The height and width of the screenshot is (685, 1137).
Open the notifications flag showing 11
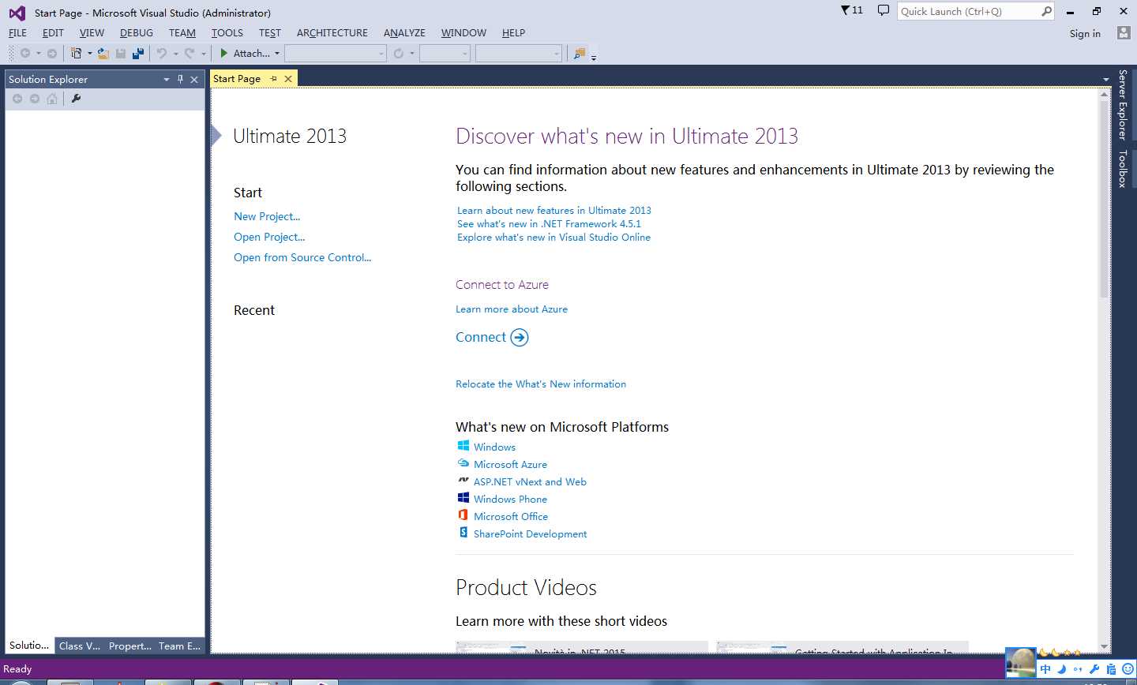[x=852, y=10]
